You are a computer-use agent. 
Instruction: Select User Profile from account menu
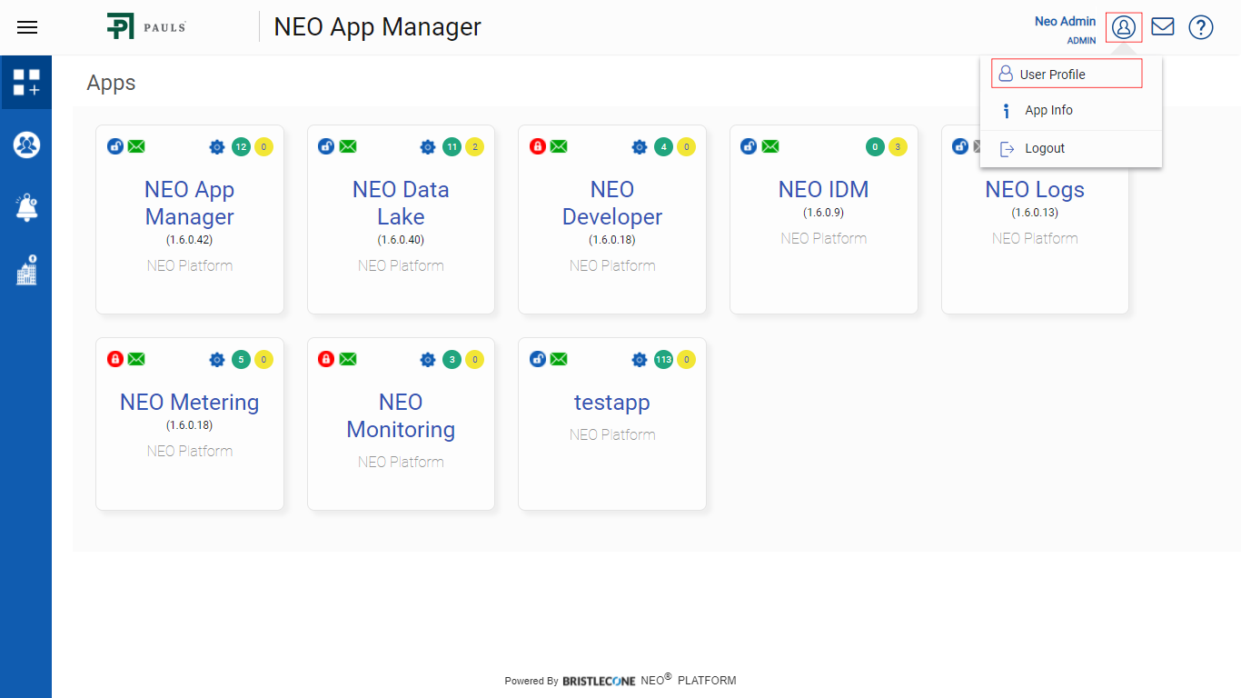[1067, 74]
